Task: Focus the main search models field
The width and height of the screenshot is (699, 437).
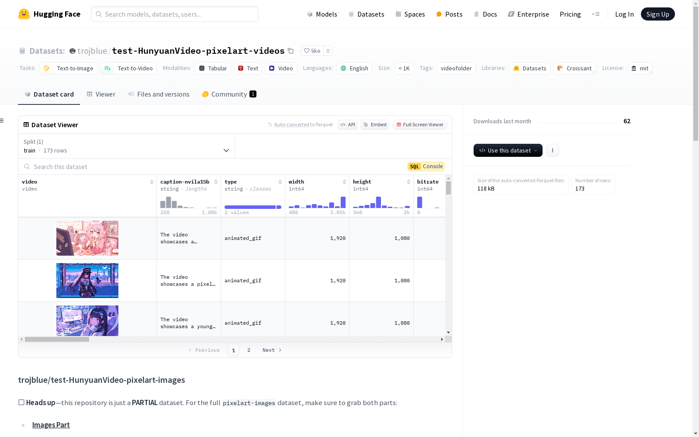Action: click(175, 14)
